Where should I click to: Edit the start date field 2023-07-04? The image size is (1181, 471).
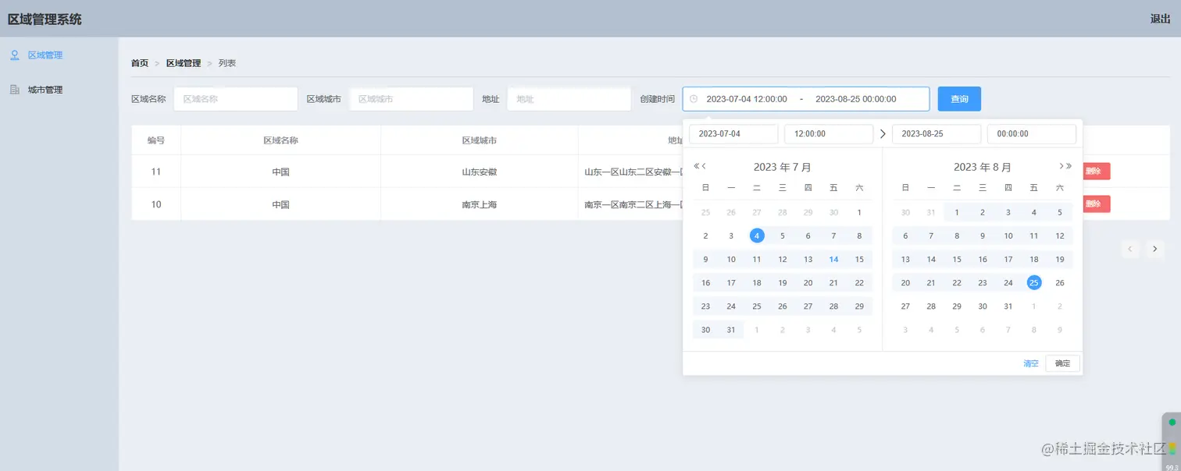click(x=733, y=134)
